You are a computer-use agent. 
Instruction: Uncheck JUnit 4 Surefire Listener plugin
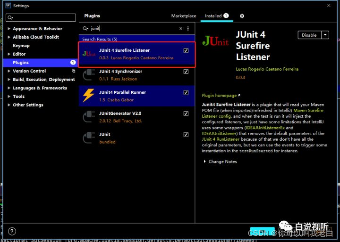click(186, 50)
